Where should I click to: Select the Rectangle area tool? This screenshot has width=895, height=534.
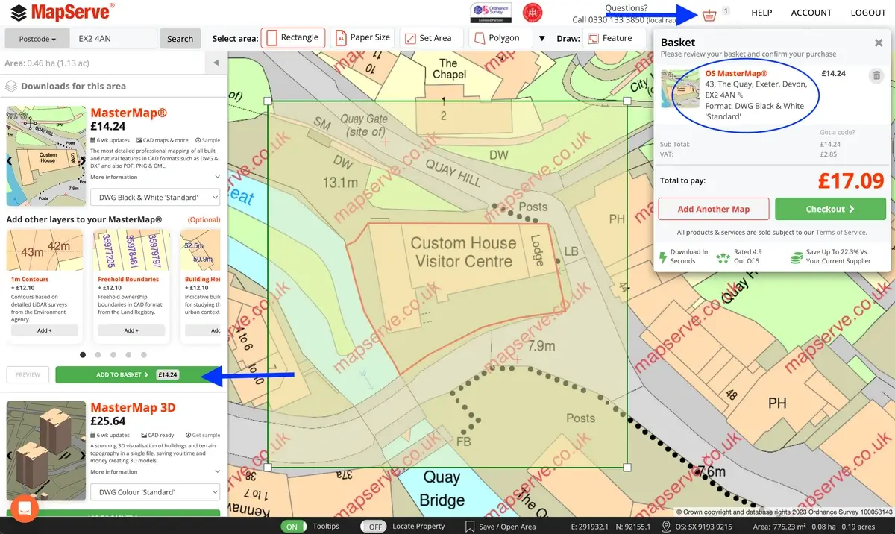[293, 38]
